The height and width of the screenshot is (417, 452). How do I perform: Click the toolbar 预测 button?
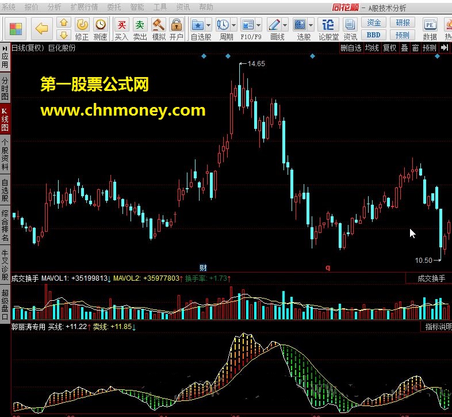(403, 35)
